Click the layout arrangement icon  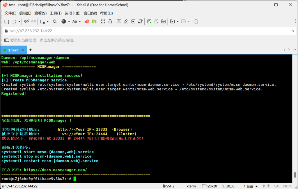(183, 21)
